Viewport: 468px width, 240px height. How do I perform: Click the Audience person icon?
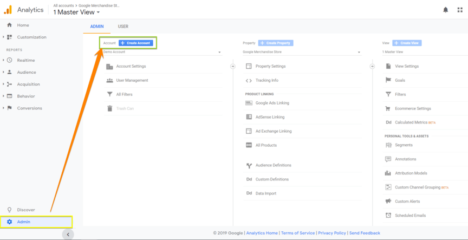(10, 72)
